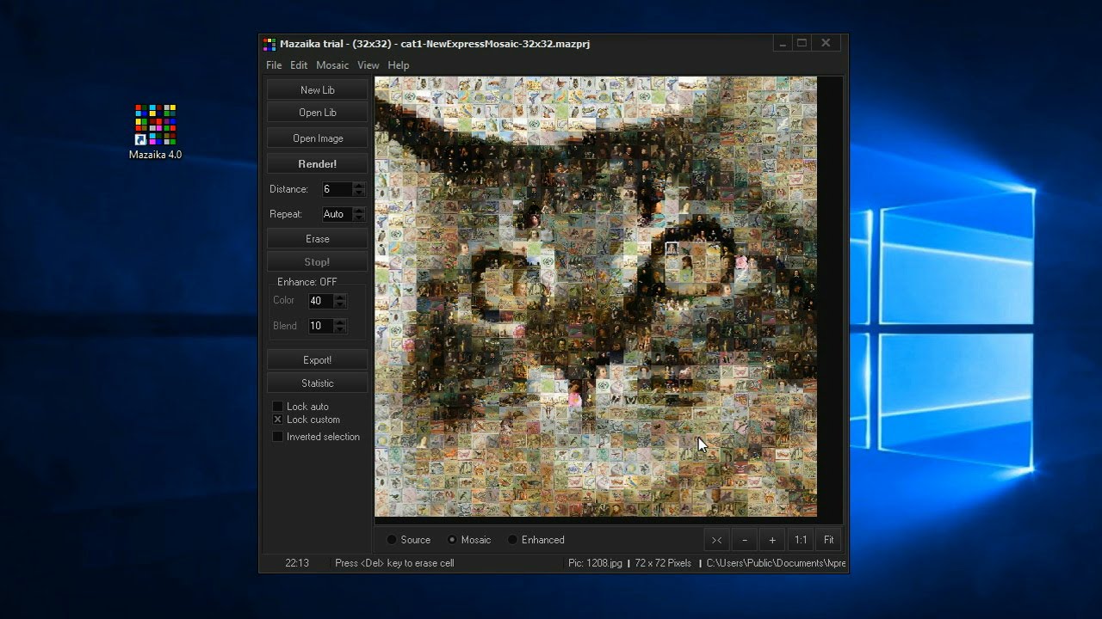Click the Blend value field
Viewport: 1102px width, 619px height.
pos(320,326)
